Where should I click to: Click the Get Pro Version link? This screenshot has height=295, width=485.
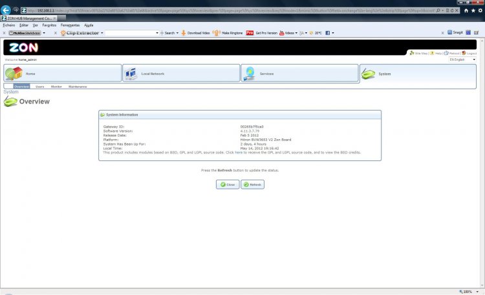tap(266, 33)
